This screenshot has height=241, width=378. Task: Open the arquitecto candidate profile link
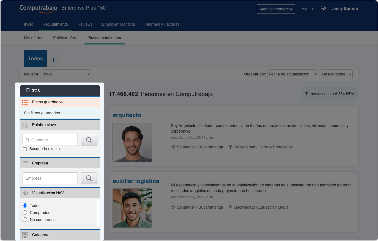[127, 115]
